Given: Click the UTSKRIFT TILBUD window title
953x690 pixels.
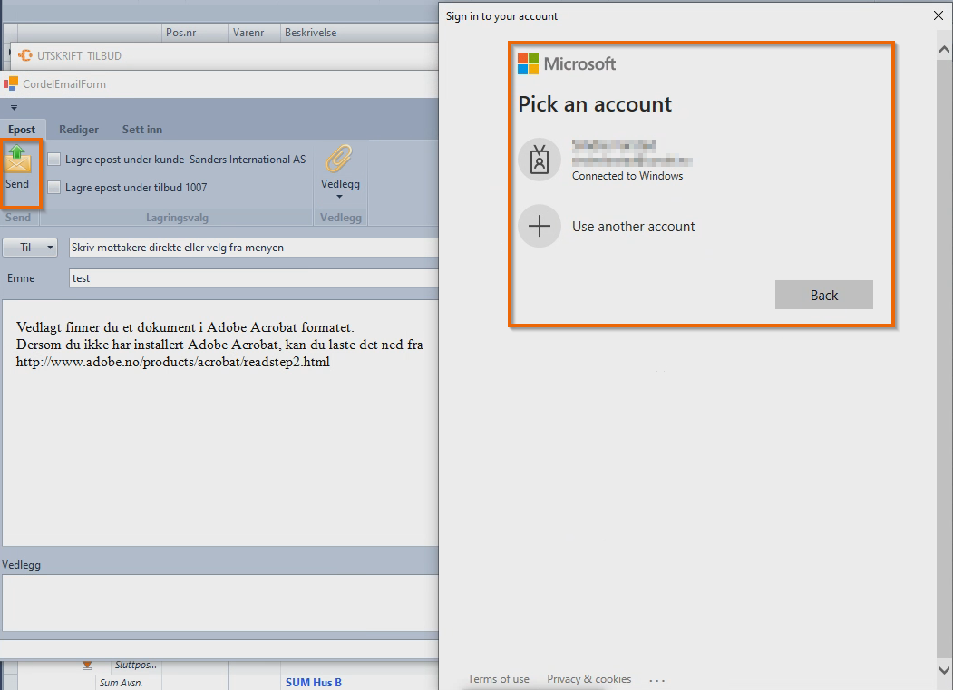Looking at the screenshot, I should point(79,56).
